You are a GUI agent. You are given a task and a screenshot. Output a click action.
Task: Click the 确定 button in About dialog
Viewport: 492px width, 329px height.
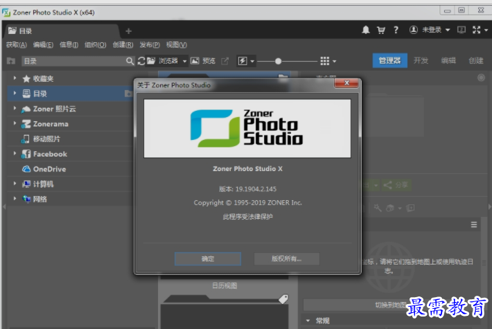208,258
